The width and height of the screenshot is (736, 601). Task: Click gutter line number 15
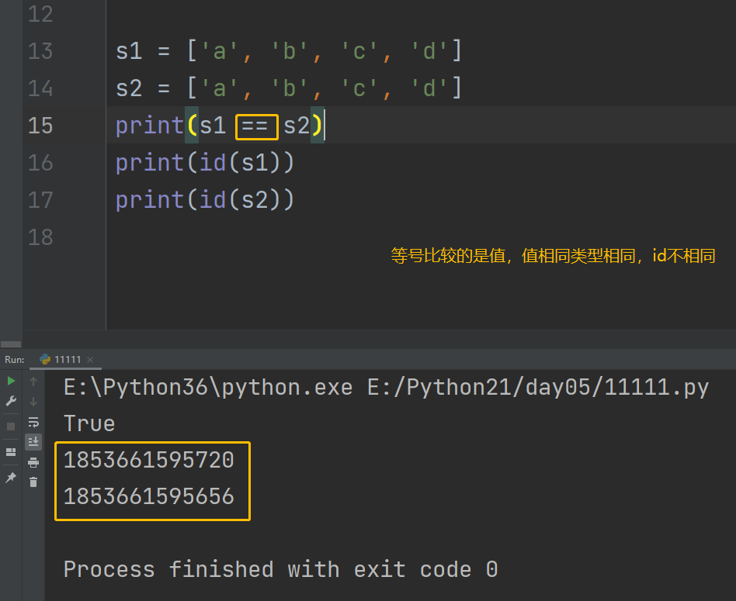(x=40, y=126)
